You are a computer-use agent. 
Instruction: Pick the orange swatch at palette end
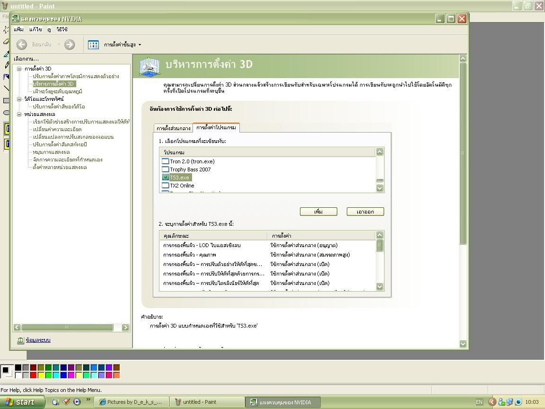point(116,375)
